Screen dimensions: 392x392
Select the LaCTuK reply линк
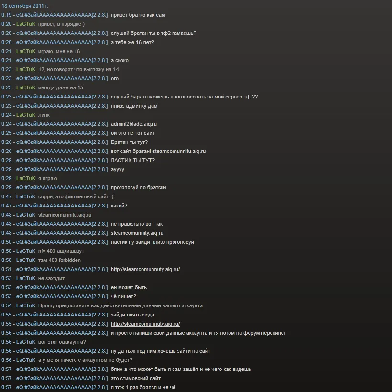click(44, 115)
